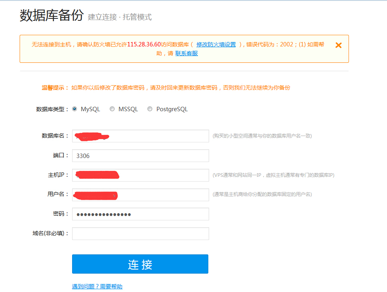This screenshot has height=292, width=387.
Task: Click the empty 域名(非必填) field
Action: point(140,234)
